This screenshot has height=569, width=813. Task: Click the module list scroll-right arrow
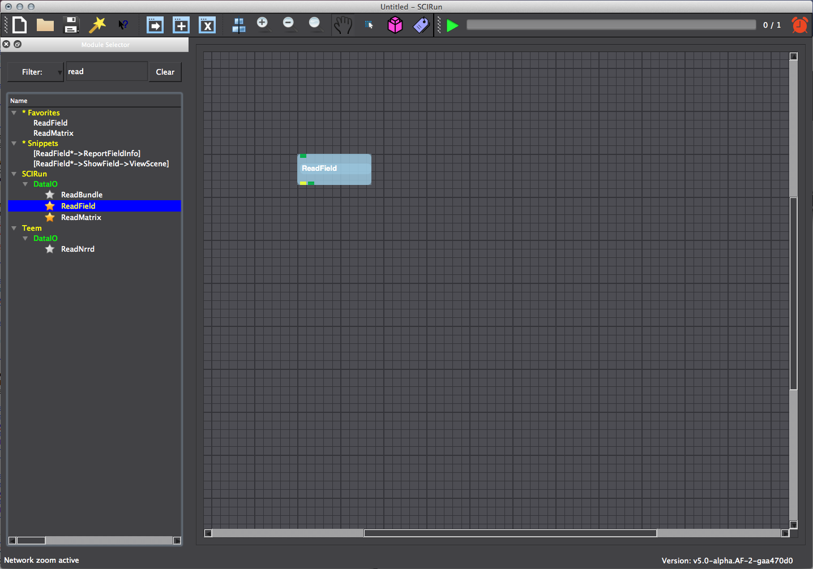(x=177, y=541)
